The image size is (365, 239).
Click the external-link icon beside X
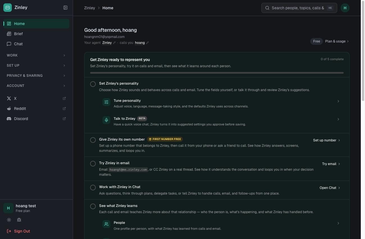pyautogui.click(x=64, y=98)
